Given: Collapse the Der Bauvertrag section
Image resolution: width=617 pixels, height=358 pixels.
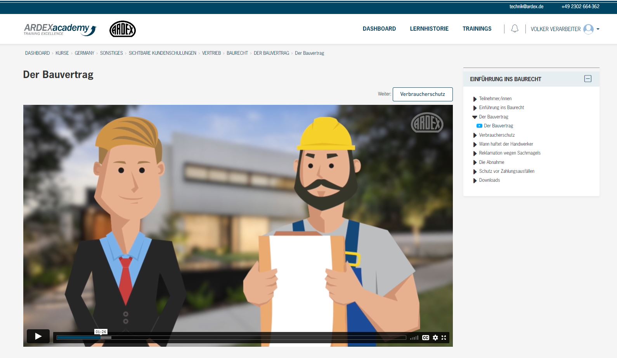Looking at the screenshot, I should tap(475, 117).
